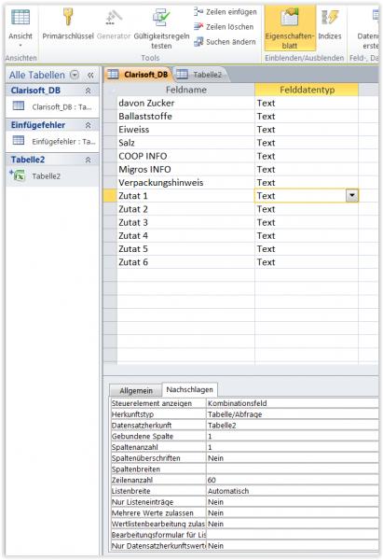Click the field name Zutat 3
The width and height of the screenshot is (383, 560).
(133, 222)
